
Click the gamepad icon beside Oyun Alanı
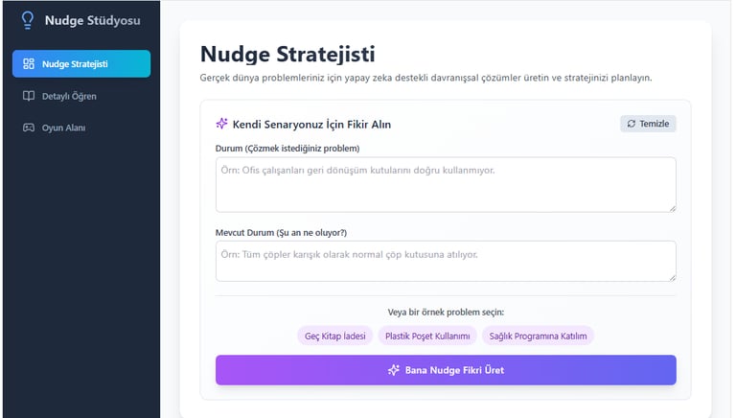29,128
